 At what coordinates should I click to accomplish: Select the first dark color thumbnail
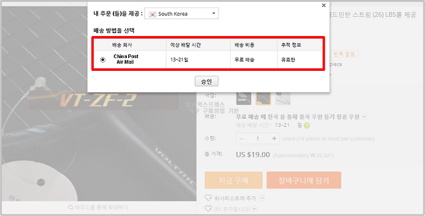coord(243,98)
